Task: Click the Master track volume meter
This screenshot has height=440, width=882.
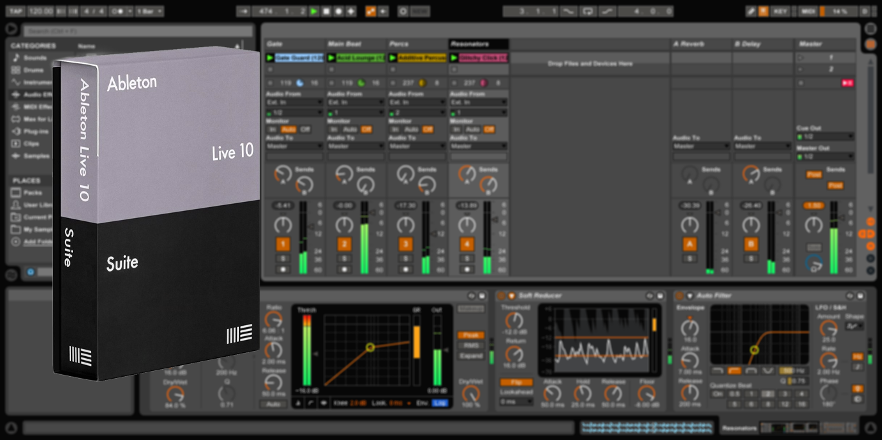Action: [x=834, y=237]
